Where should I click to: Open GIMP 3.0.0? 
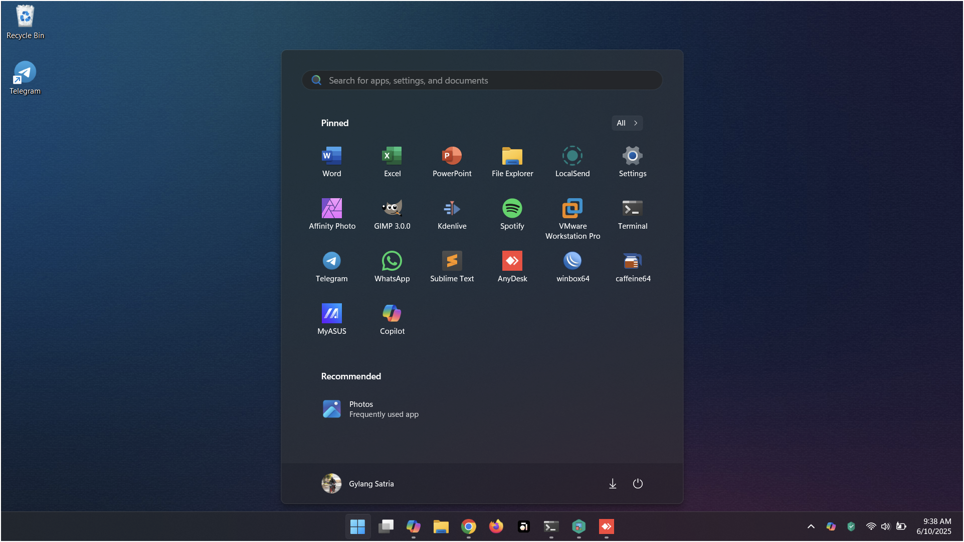392,214
